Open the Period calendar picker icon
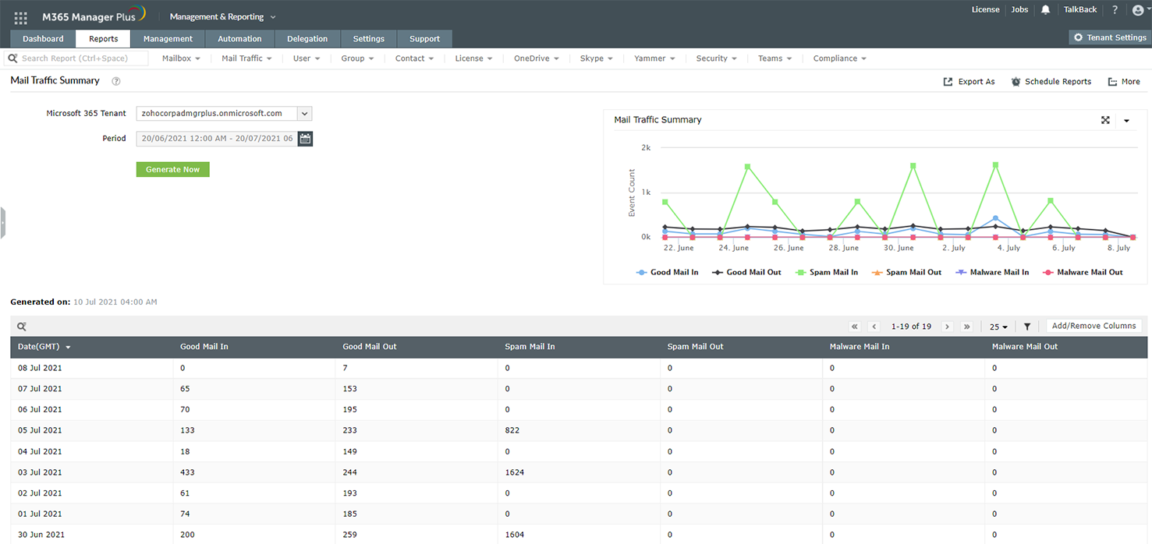Screen dimensions: 1152x544 click(304, 138)
